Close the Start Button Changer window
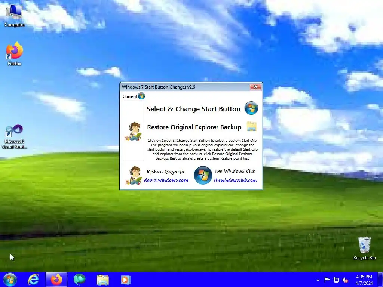 [x=255, y=87]
